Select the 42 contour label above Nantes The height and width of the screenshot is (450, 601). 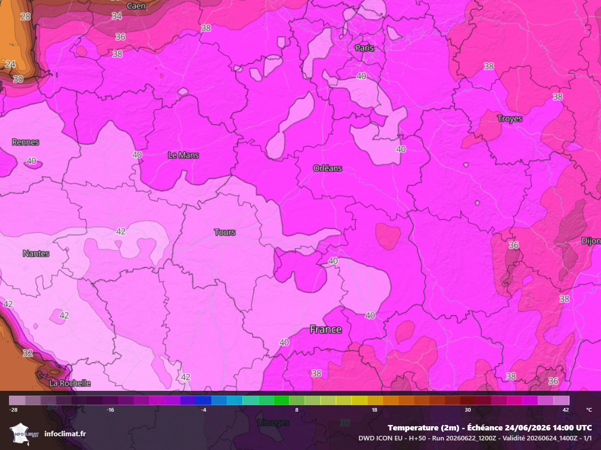coord(121,231)
